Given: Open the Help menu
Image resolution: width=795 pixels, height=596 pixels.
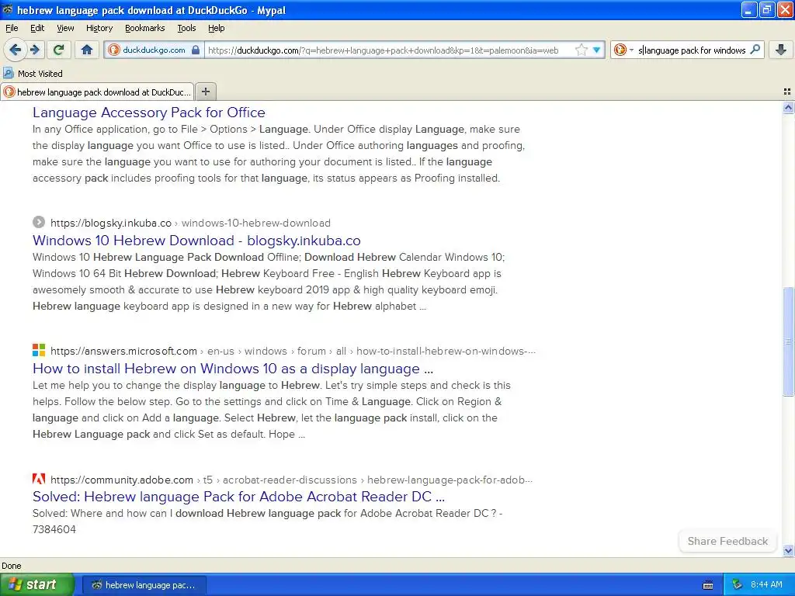Looking at the screenshot, I should click(216, 28).
